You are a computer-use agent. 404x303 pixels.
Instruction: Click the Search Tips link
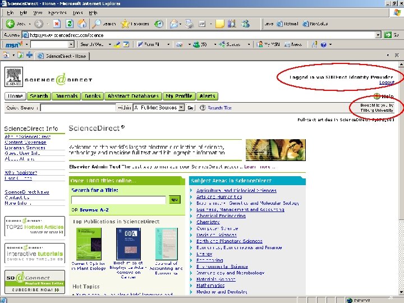(x=219, y=108)
